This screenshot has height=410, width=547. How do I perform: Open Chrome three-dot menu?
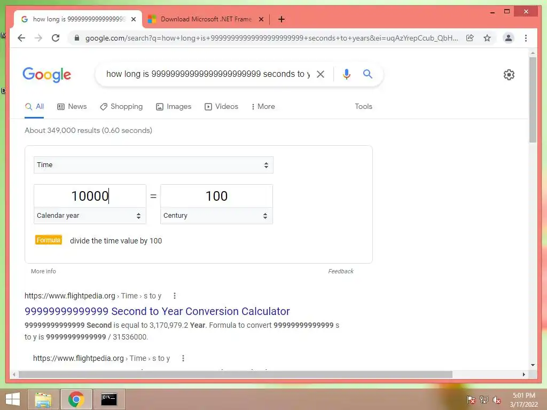pyautogui.click(x=526, y=38)
